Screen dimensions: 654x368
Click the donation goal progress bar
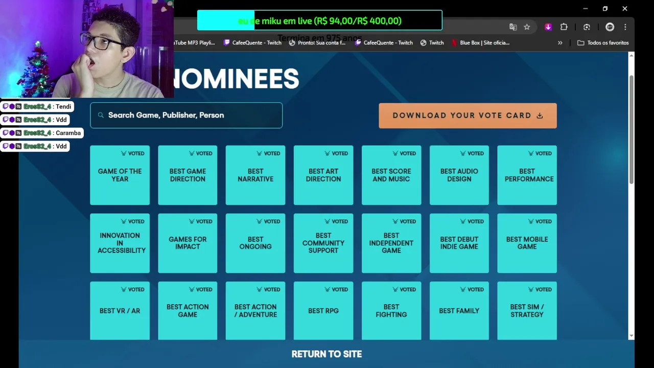319,21
